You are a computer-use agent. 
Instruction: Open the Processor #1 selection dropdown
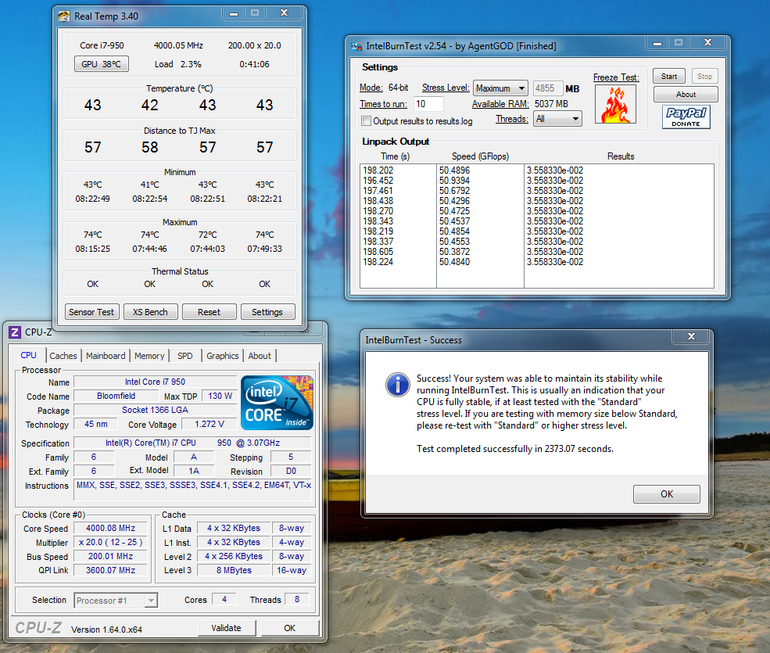point(116,601)
